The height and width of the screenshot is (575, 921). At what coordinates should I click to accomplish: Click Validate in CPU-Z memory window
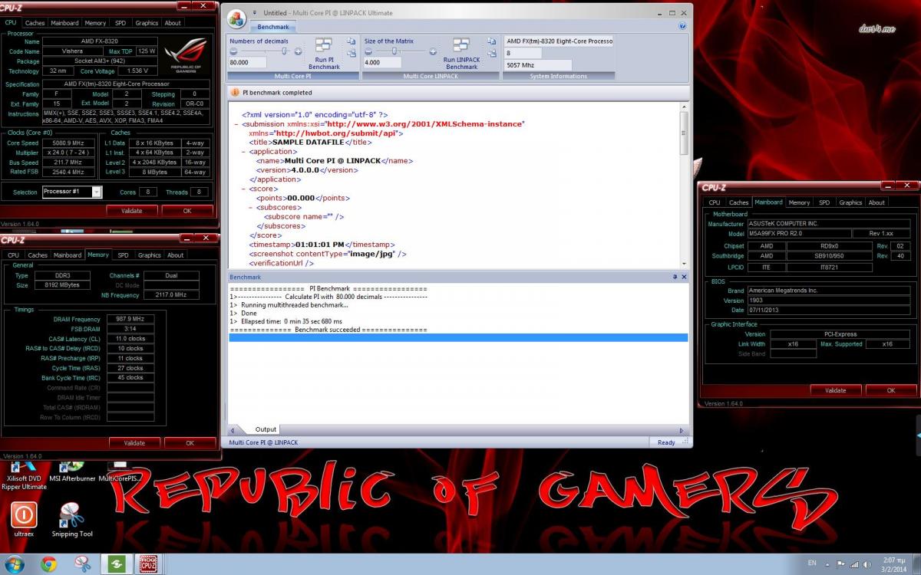click(134, 443)
